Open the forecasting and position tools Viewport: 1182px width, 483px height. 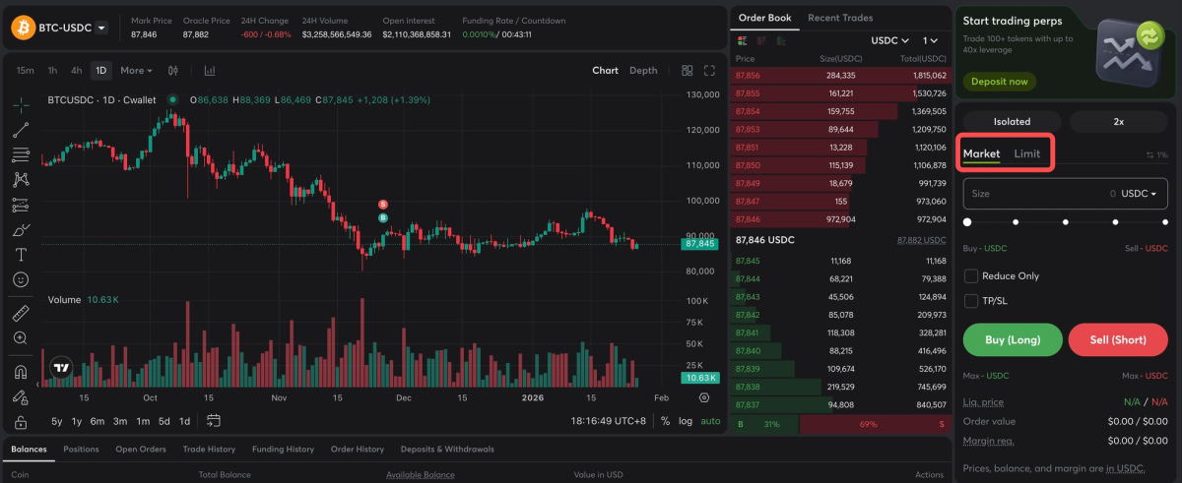tap(21, 206)
